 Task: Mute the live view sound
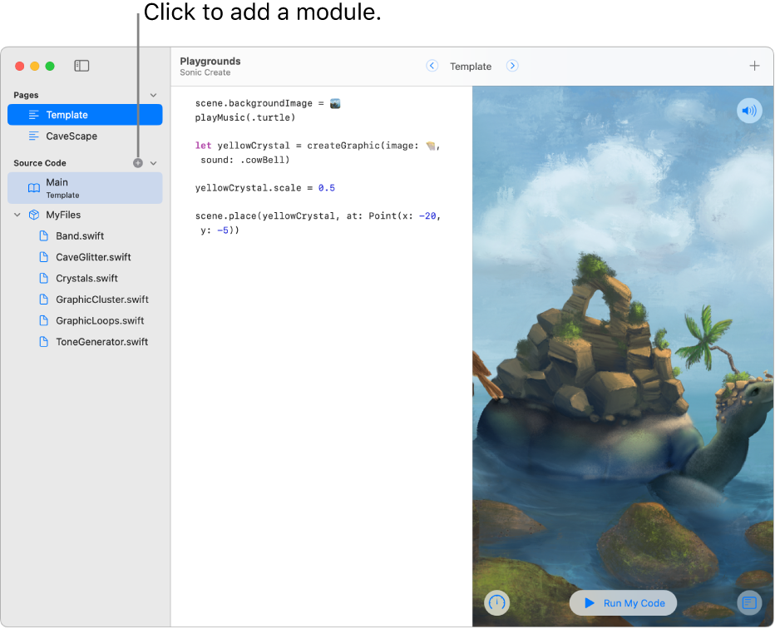click(x=749, y=111)
